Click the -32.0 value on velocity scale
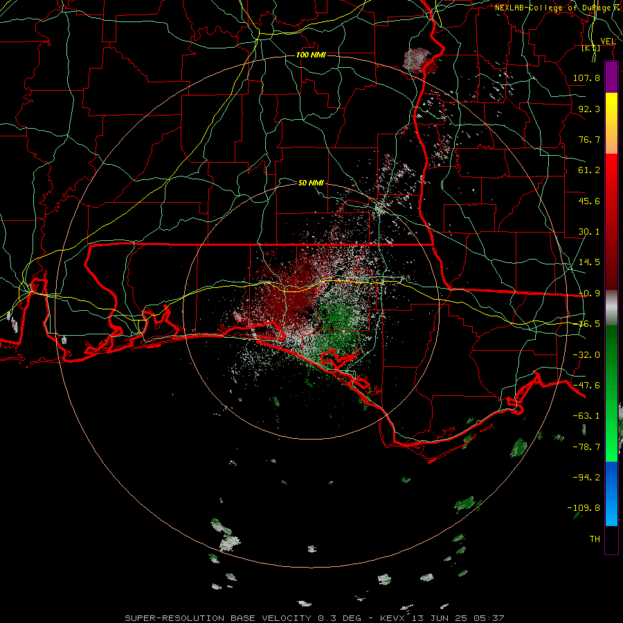623x623 pixels. 586,354
